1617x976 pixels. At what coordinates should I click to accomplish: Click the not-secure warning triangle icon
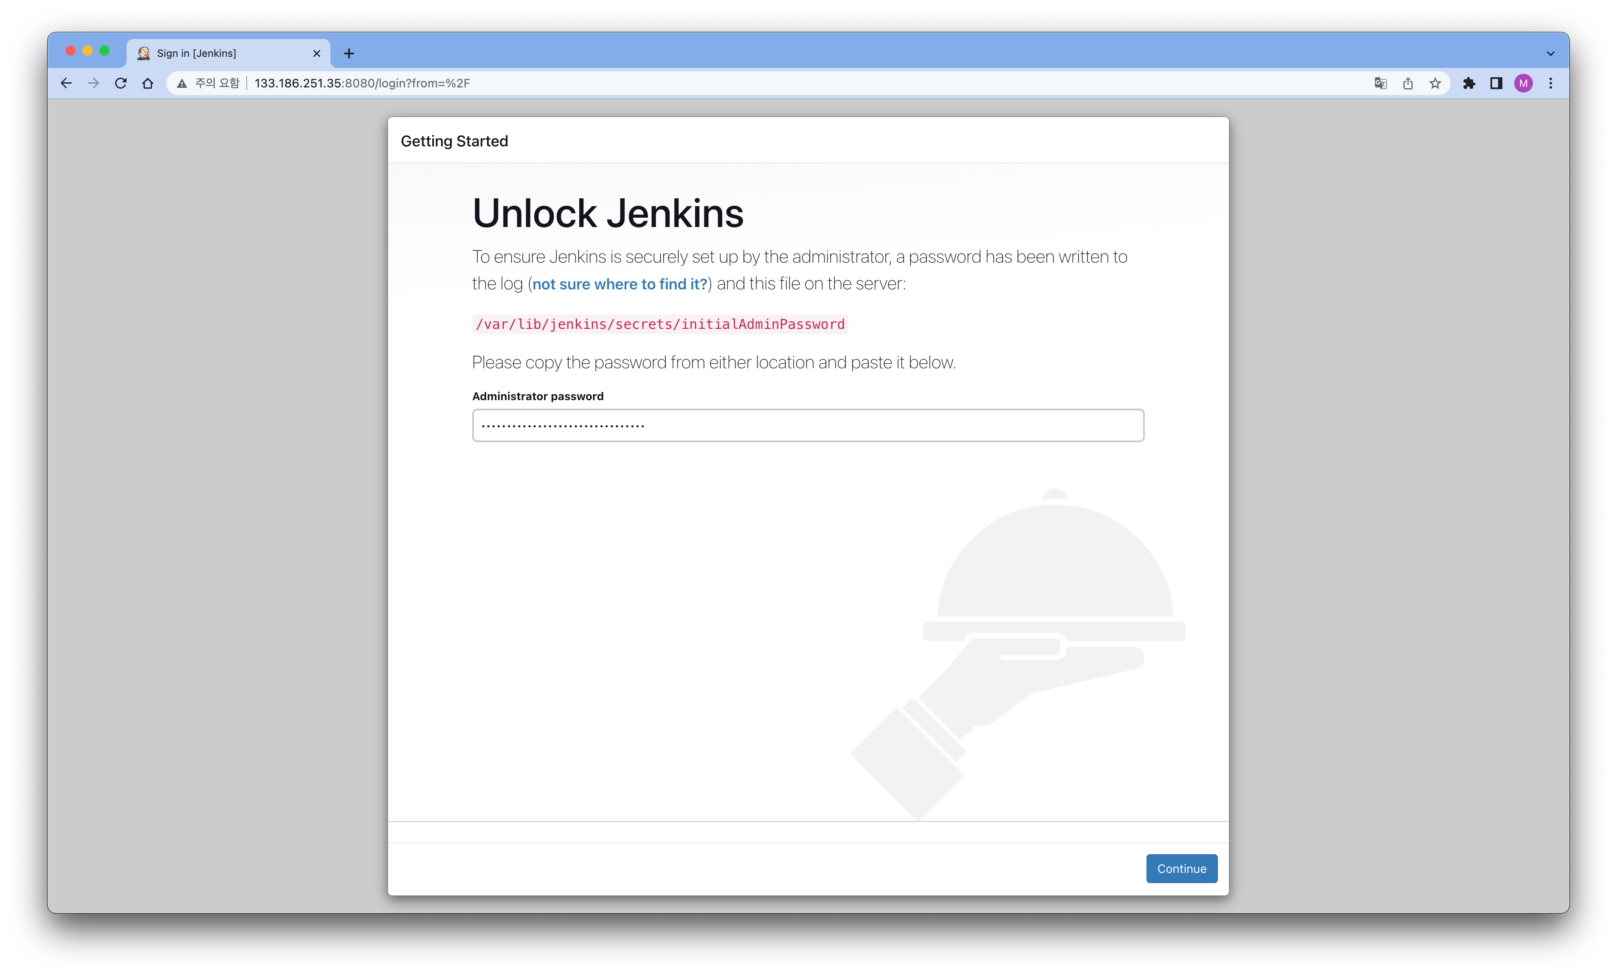tap(182, 83)
